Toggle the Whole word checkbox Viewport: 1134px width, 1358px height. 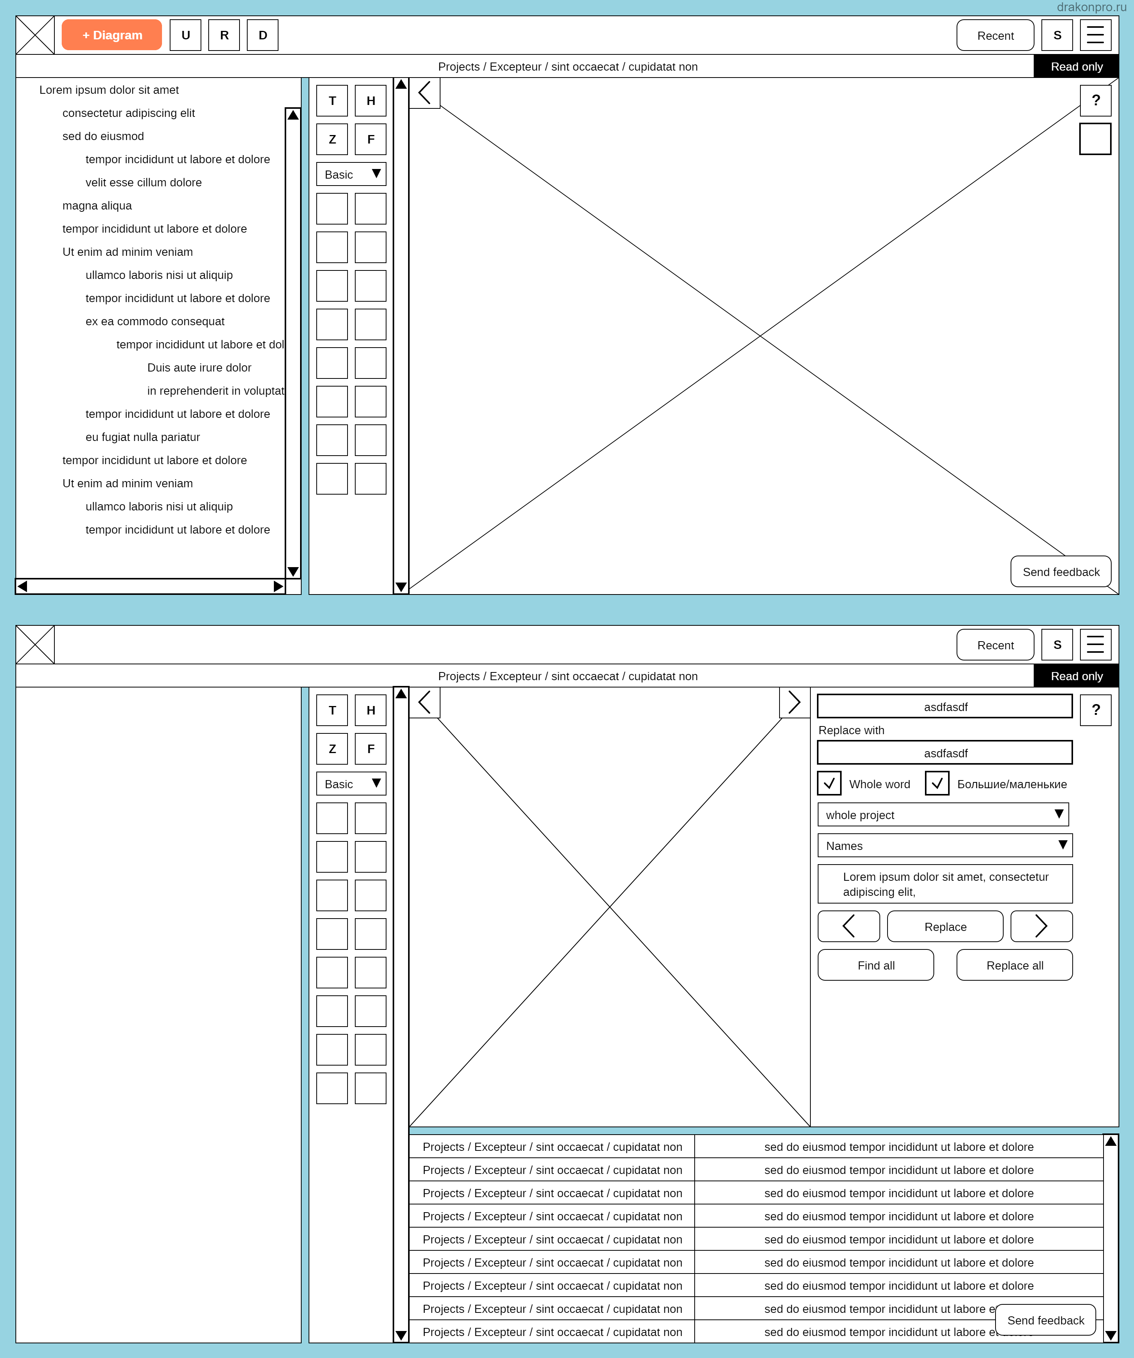(829, 783)
